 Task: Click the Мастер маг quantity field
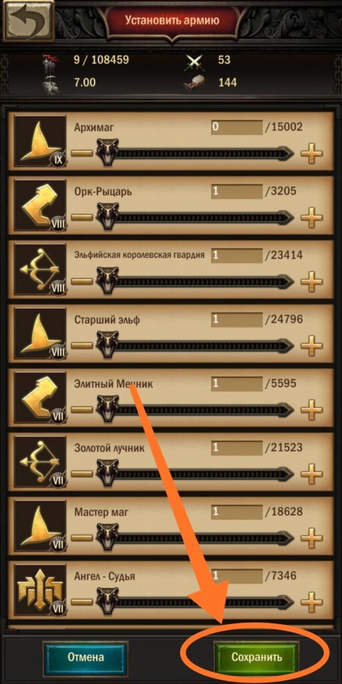(x=237, y=512)
